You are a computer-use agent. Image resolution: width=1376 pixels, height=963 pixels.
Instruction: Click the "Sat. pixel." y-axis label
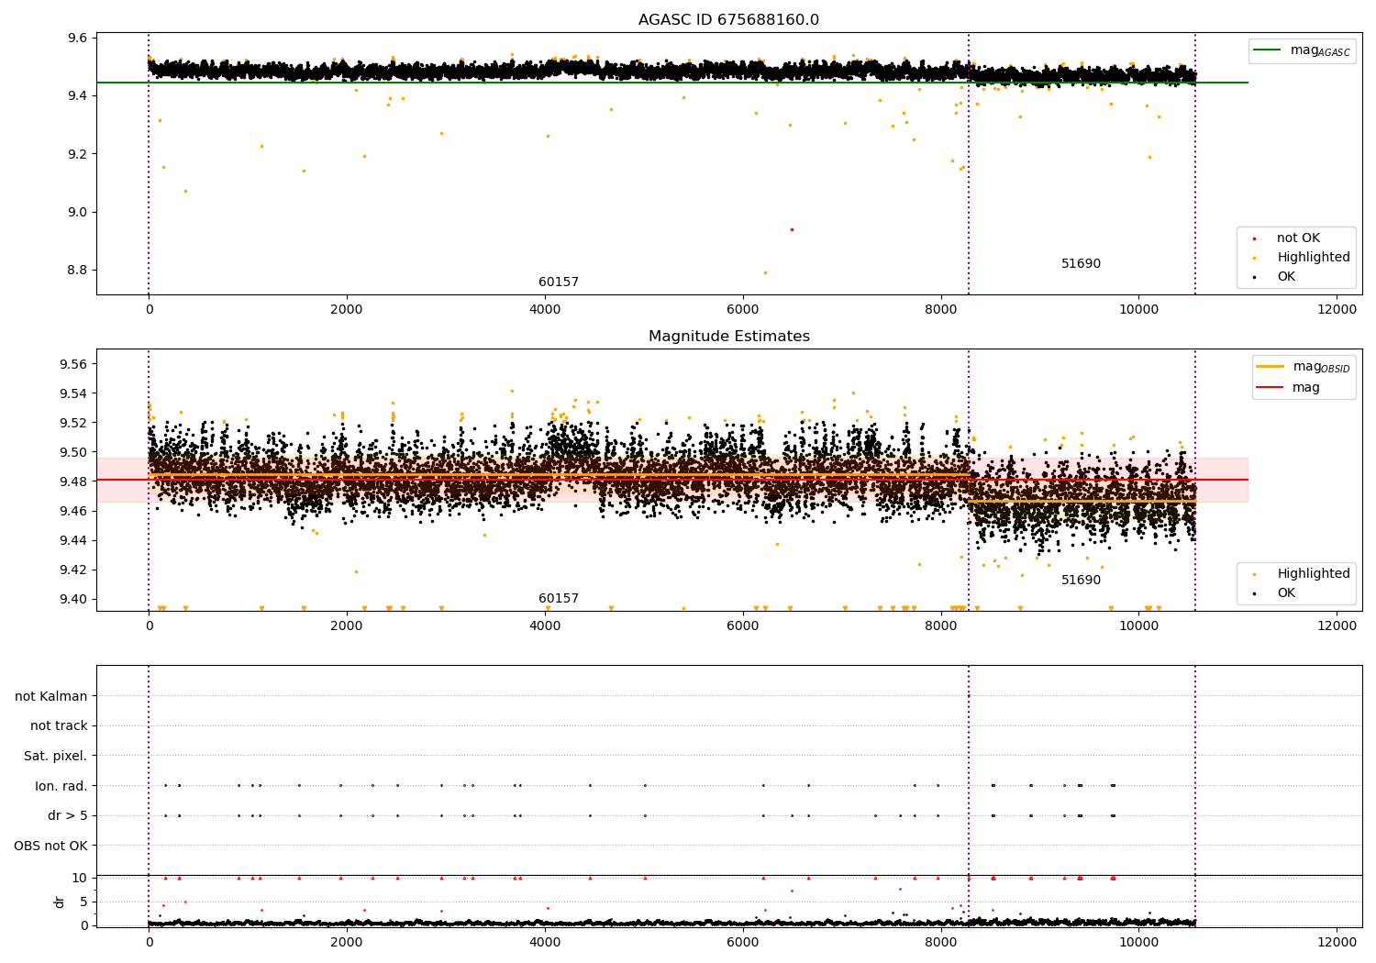click(56, 757)
